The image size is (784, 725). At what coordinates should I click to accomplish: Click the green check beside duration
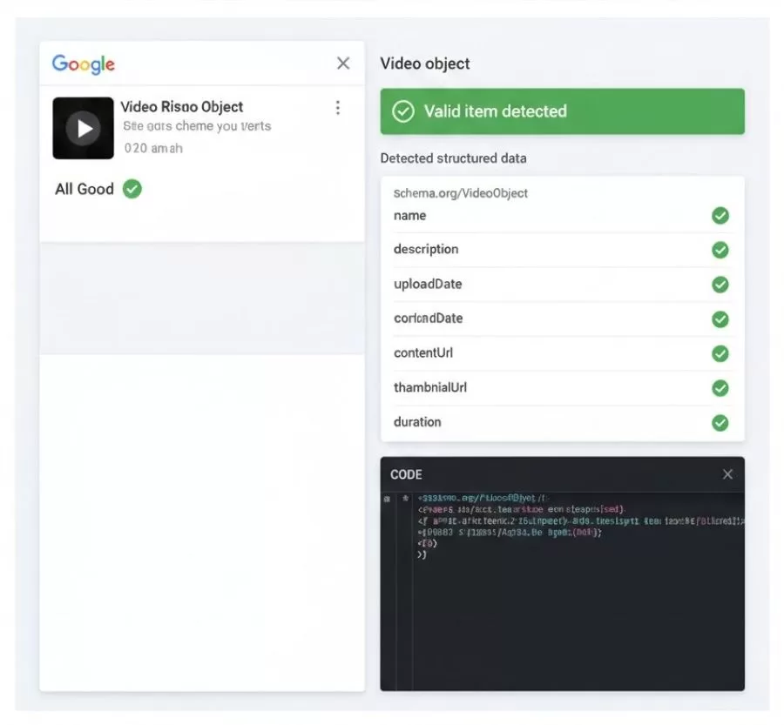click(720, 423)
